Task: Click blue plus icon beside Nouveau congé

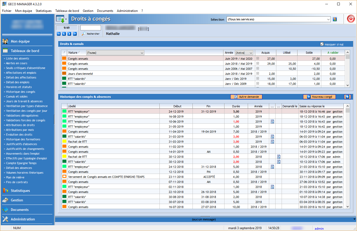Action: (x=347, y=97)
